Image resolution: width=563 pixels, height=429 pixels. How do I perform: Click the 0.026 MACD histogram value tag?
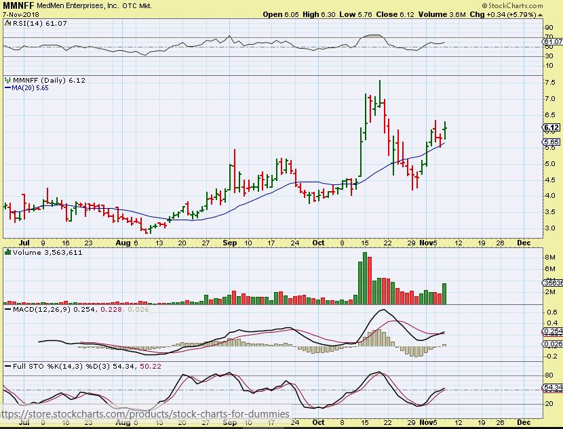point(552,344)
